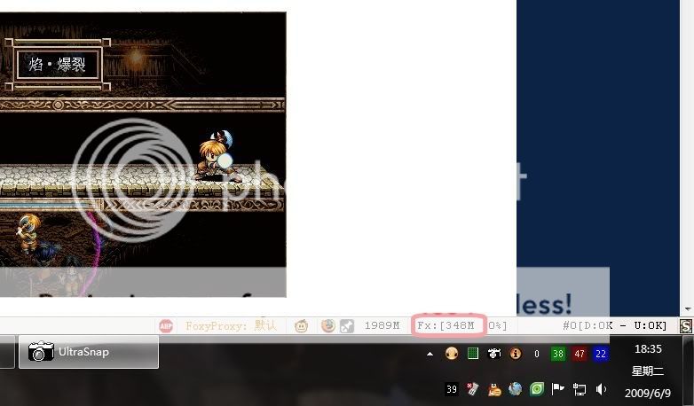This screenshot has width=694, height=406.
Task: Open the network connection tray icon
Action: (x=579, y=389)
